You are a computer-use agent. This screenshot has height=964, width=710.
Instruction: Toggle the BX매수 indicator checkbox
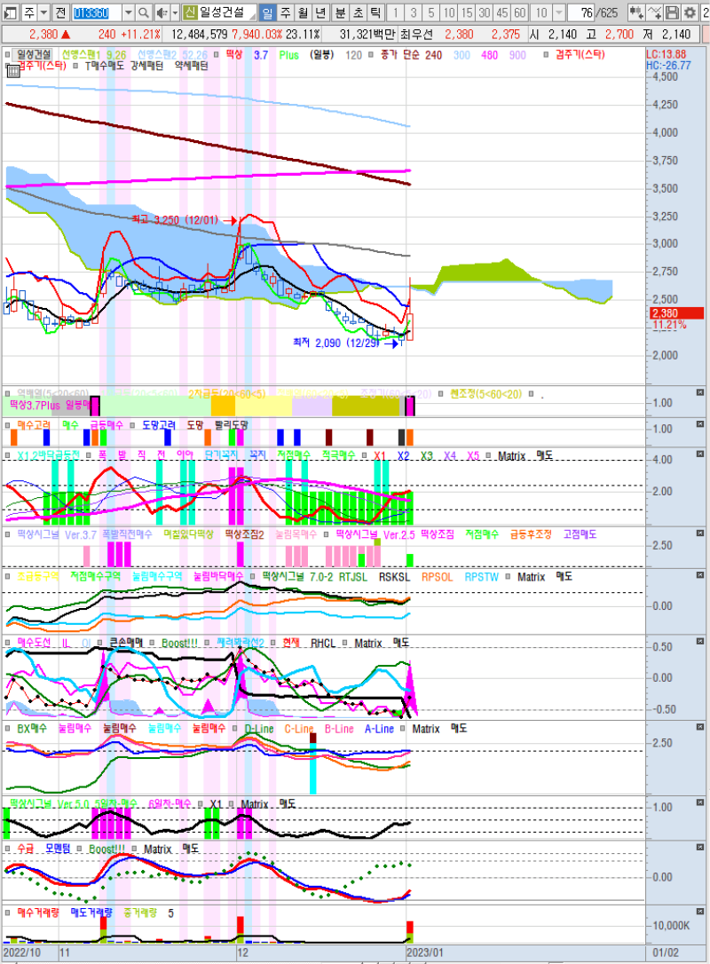coord(7,729)
